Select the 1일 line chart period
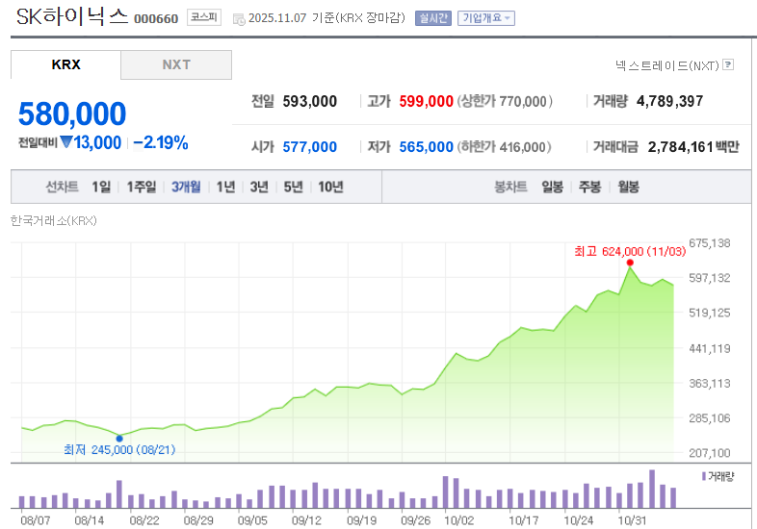Screen dimensions: 757x529 (101, 187)
